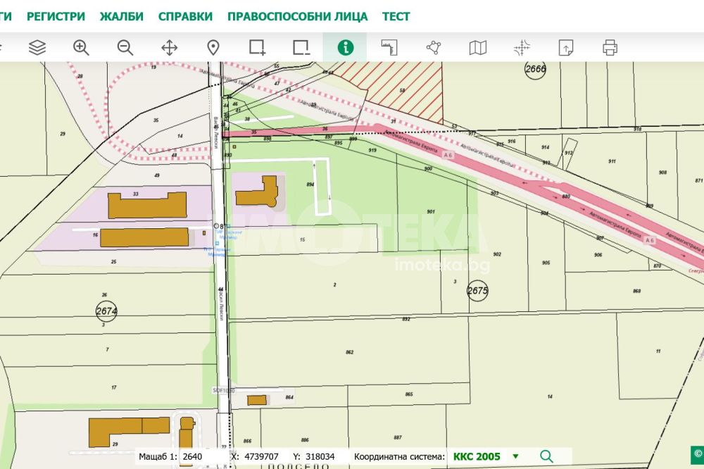Click parcel number 862 on the map

[x=350, y=352]
